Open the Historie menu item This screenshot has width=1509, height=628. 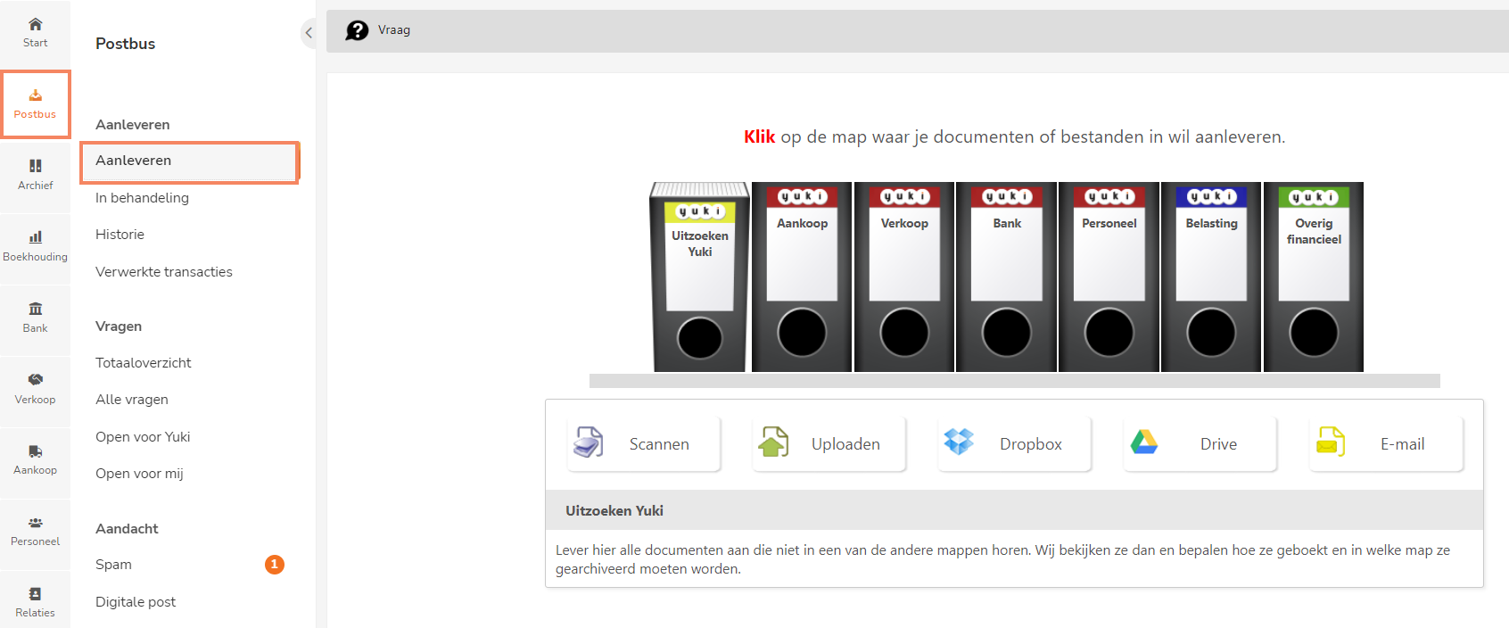coord(120,235)
